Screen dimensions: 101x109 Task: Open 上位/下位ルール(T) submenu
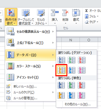30,43
